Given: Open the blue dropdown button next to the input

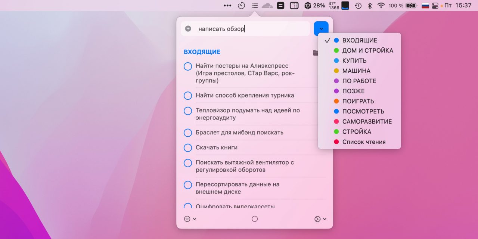Looking at the screenshot, I should pyautogui.click(x=321, y=28).
